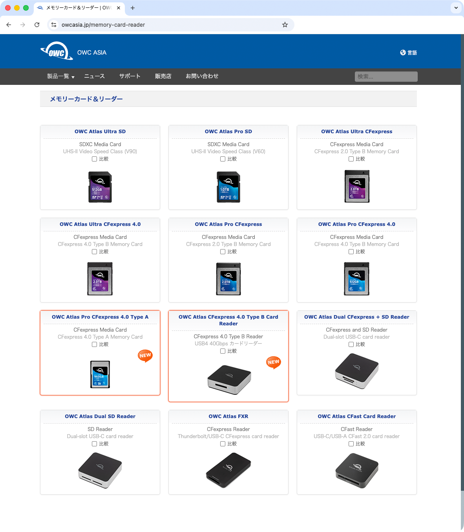Click the site information icon in the address bar
Image resolution: width=464 pixels, height=532 pixels.
(x=53, y=24)
